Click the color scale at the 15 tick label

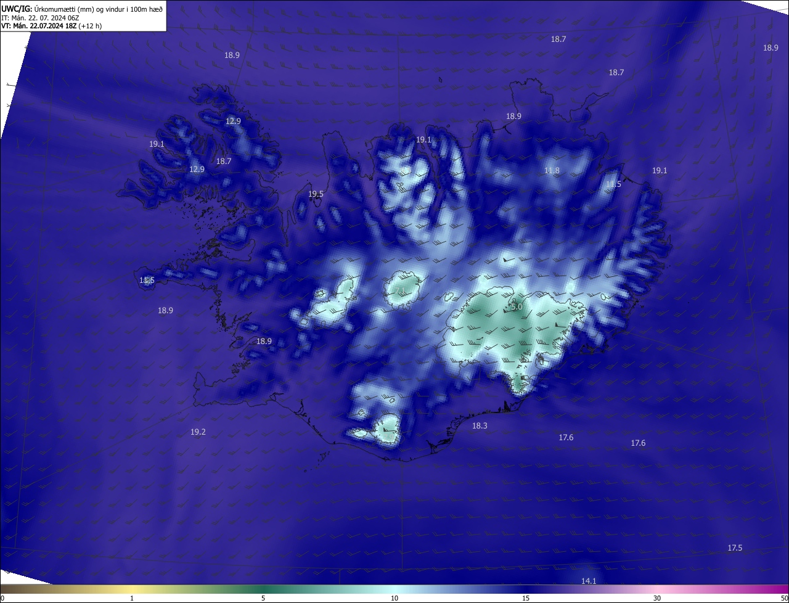(526, 598)
